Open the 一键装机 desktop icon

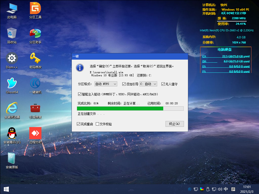click(x=35, y=83)
